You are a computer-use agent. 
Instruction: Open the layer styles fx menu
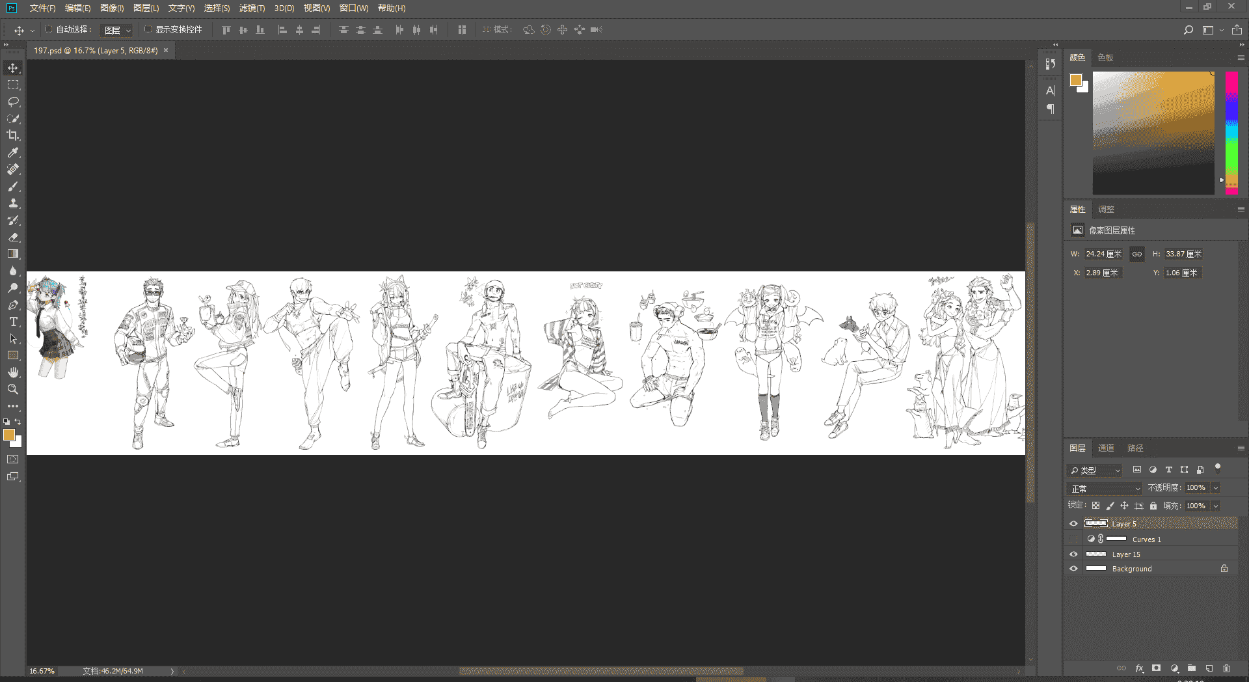1139,668
